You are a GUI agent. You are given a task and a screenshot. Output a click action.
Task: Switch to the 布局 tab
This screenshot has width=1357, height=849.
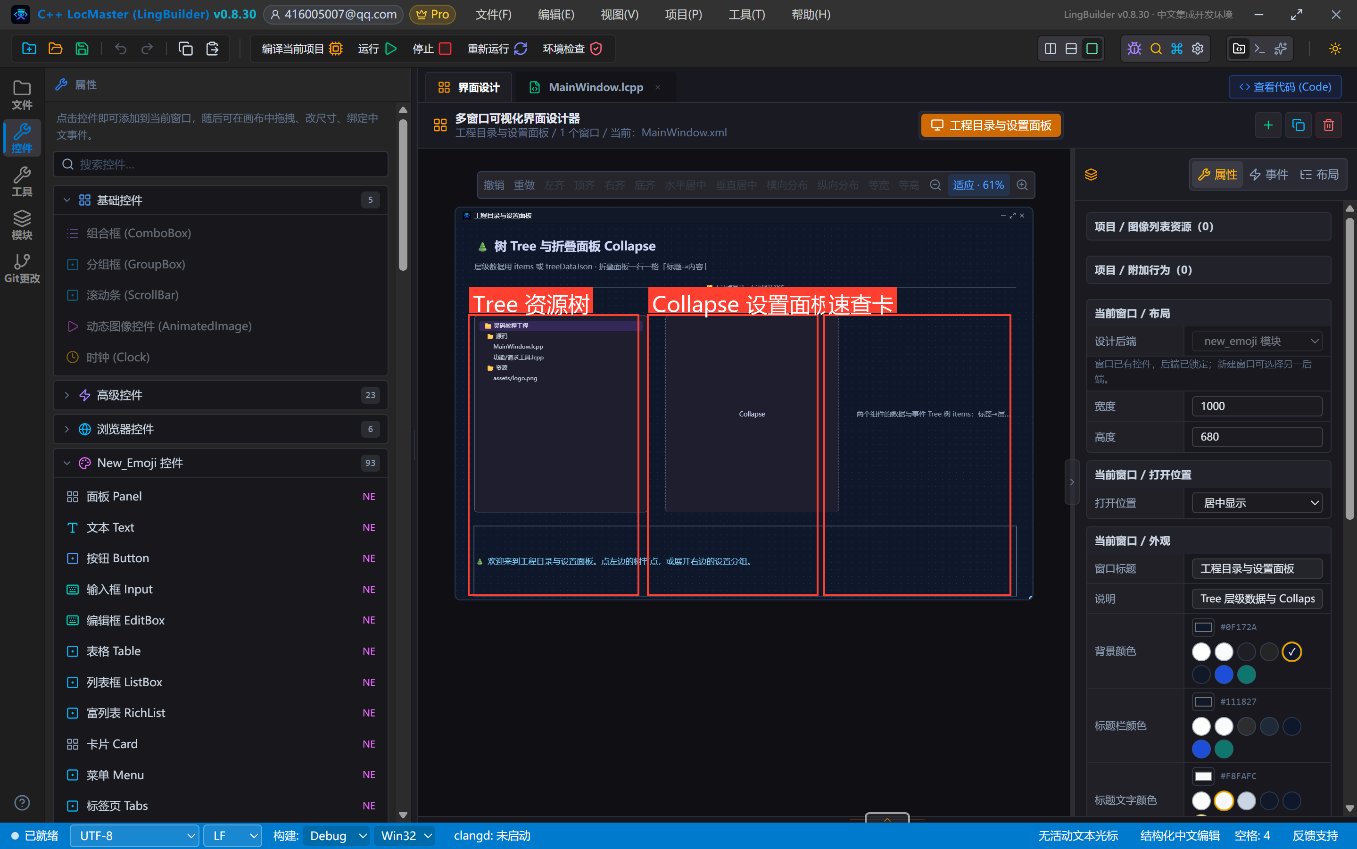[1319, 175]
